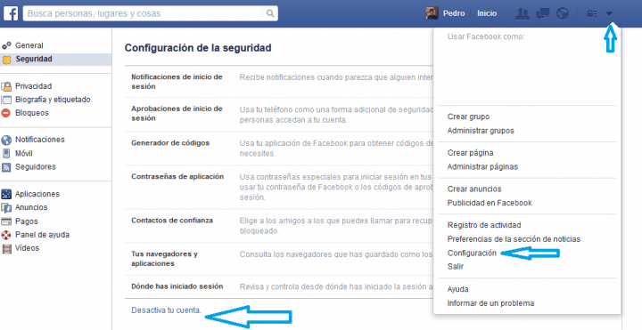
Task: Click the Biografía y etiquetado icon
Action: 6,100
